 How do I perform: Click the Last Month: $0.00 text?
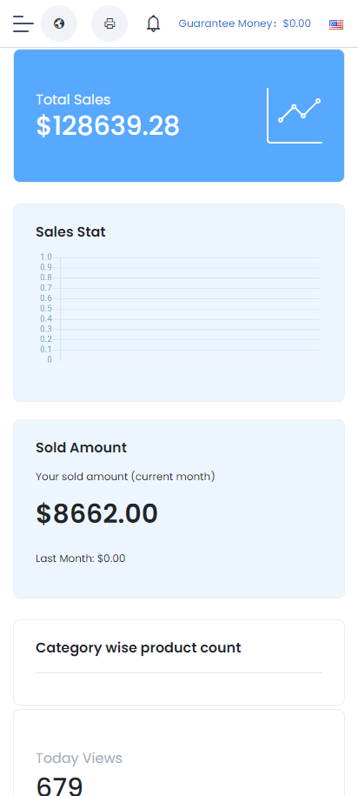pos(80,559)
